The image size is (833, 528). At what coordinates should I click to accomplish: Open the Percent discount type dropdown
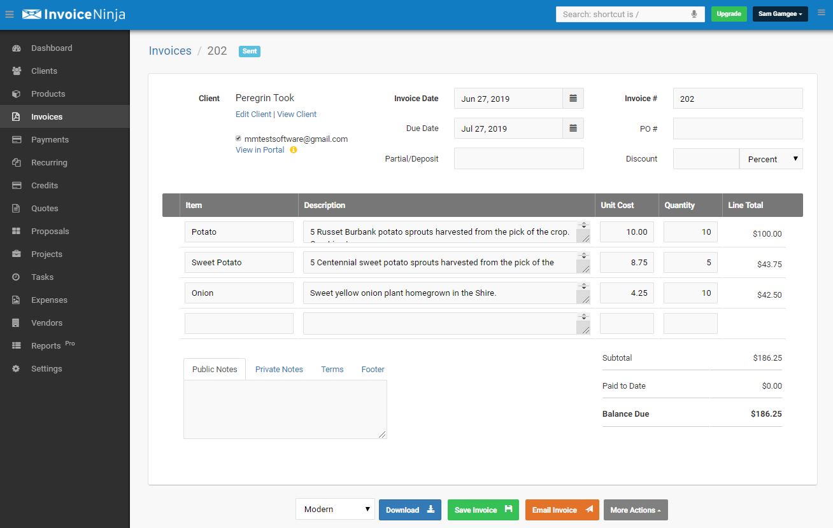tap(771, 159)
